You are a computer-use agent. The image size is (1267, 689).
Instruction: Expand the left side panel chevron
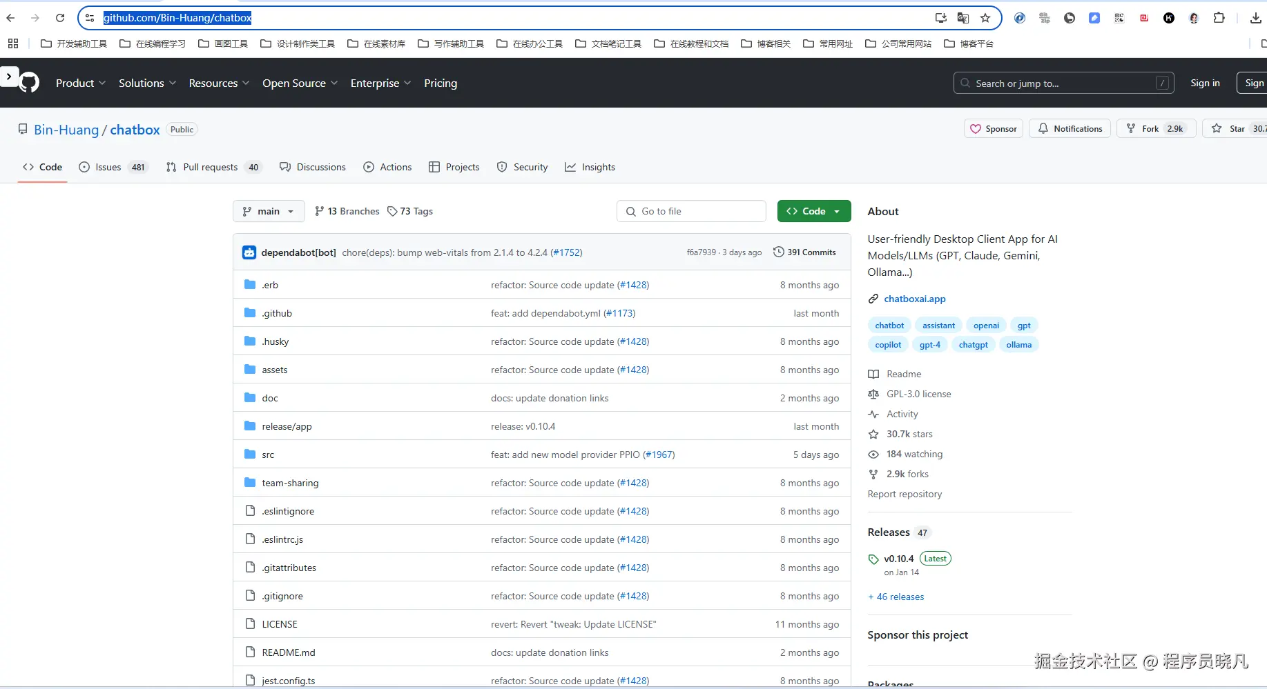[x=9, y=76]
